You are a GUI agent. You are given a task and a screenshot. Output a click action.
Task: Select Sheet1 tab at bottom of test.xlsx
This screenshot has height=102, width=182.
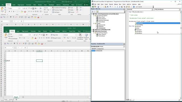click(x=16, y=97)
